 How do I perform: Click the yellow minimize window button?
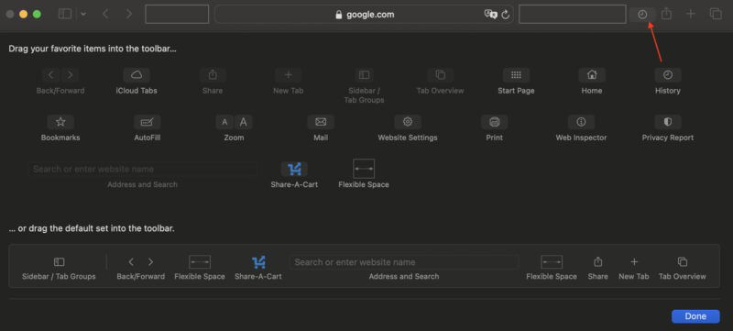[x=24, y=15]
